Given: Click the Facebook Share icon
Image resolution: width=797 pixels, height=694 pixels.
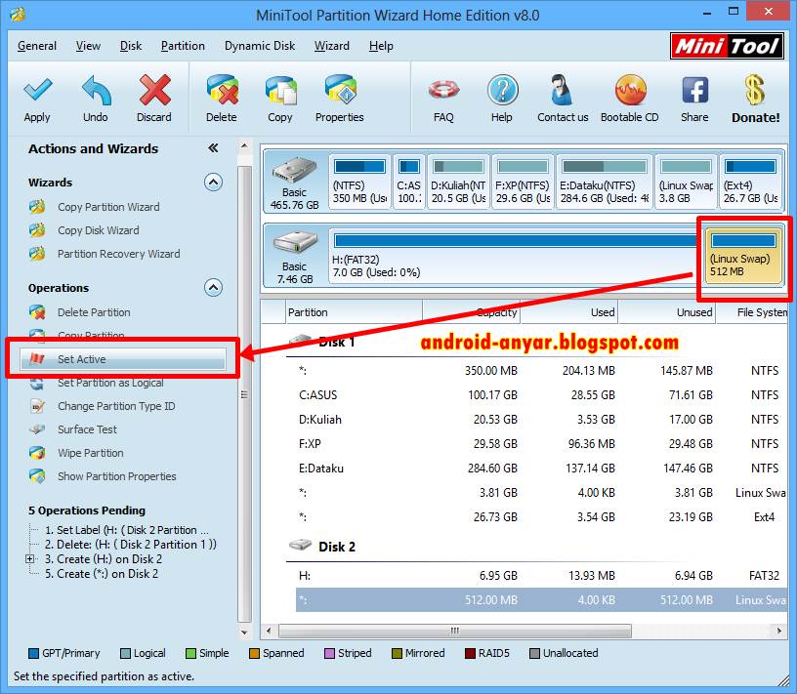Looking at the screenshot, I should (x=694, y=90).
